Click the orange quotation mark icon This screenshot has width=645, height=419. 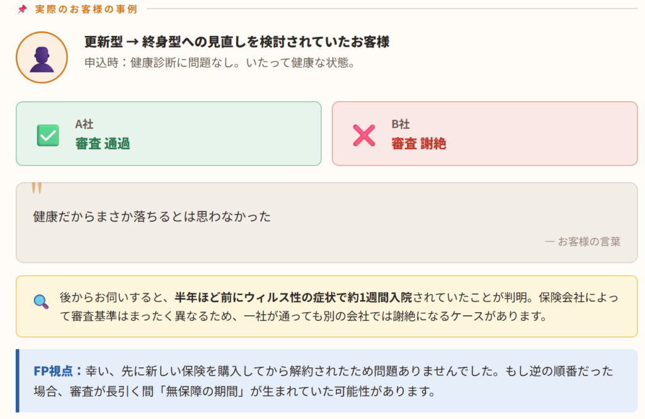click(37, 189)
